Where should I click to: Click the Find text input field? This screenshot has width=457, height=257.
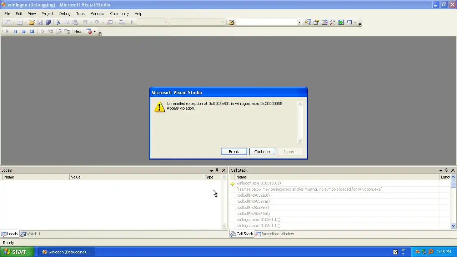click(266, 22)
